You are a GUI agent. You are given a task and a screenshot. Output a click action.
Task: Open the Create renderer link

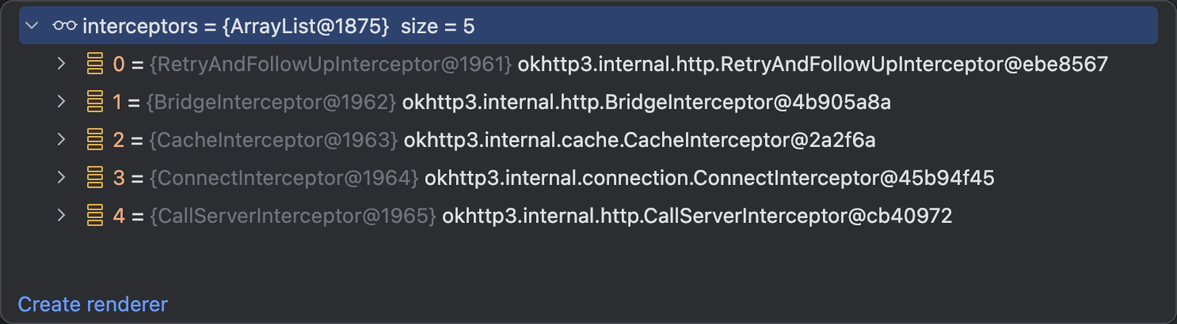pos(93,304)
